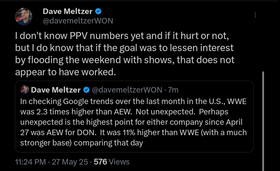Open the "576 Views" analytics count
The image size is (280, 171).
111,162
